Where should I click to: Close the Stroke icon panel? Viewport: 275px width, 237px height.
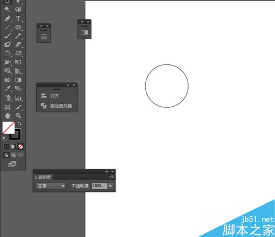(x=47, y=26)
